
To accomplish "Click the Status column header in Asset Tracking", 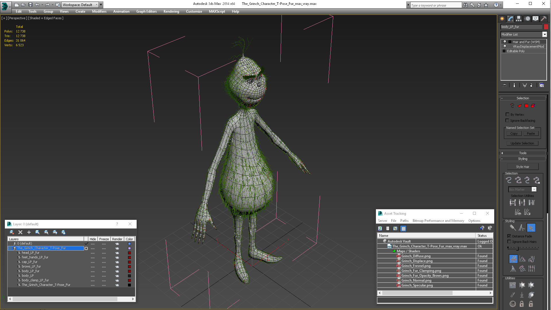I will (484, 236).
